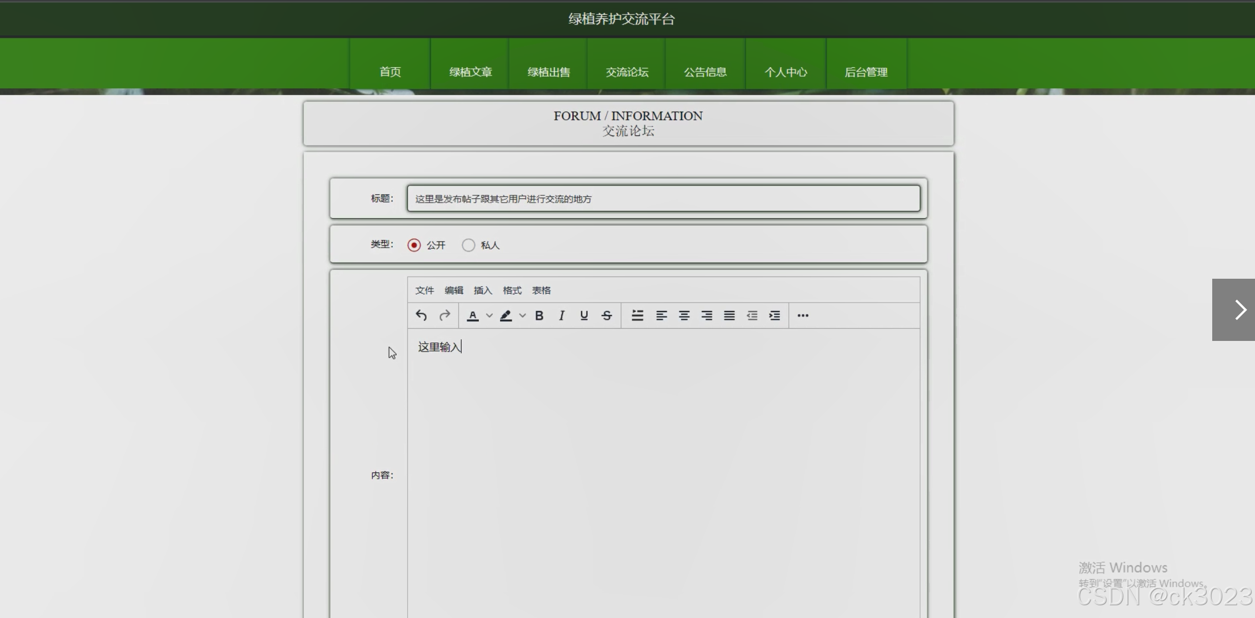Image resolution: width=1255 pixels, height=618 pixels.
Task: Apply italic formatting in the editor
Action: [x=562, y=315]
